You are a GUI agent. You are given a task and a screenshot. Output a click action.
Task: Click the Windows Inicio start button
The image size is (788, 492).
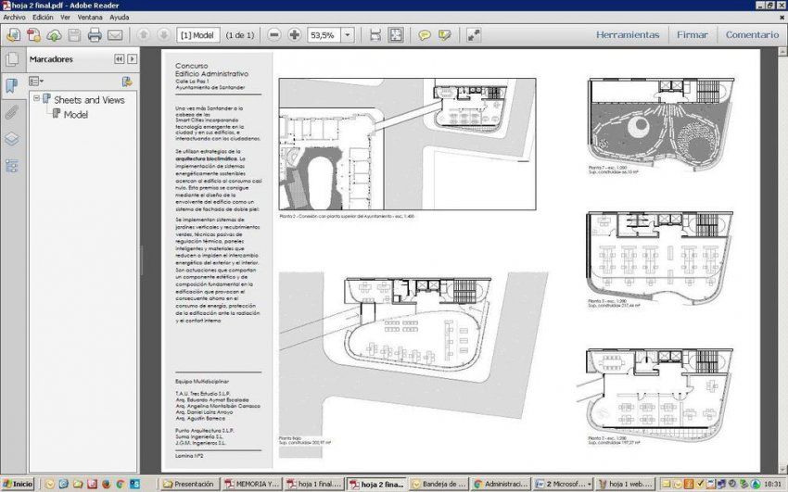coord(18,484)
